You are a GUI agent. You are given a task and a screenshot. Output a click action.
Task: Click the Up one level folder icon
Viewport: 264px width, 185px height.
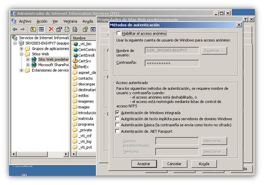click(33, 29)
